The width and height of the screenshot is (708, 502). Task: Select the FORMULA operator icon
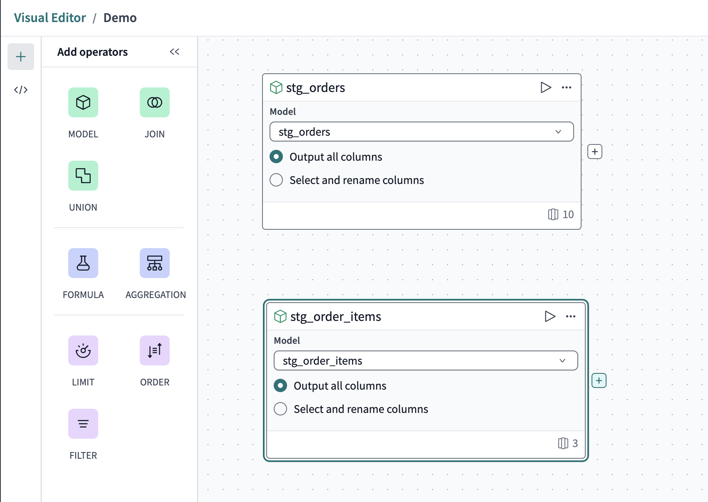coord(83,263)
